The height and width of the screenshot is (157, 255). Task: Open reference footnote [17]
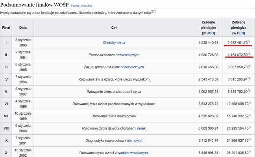coord(153,12)
